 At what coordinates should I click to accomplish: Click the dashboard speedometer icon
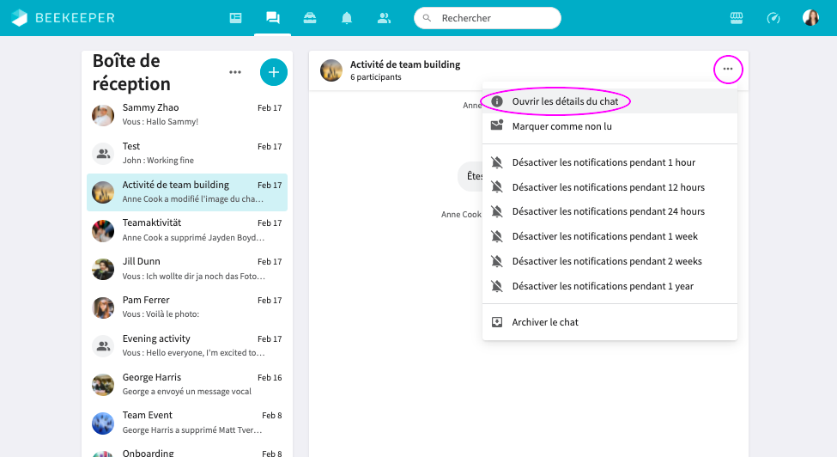pos(773,18)
